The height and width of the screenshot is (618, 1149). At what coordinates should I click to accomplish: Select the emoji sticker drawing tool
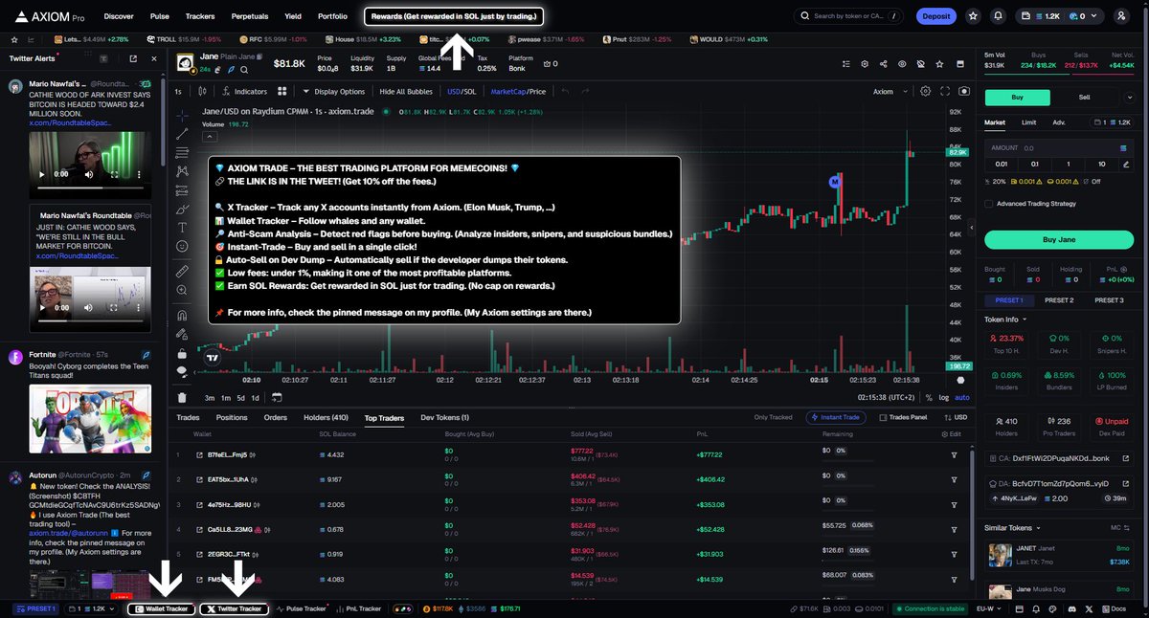pyautogui.click(x=182, y=246)
